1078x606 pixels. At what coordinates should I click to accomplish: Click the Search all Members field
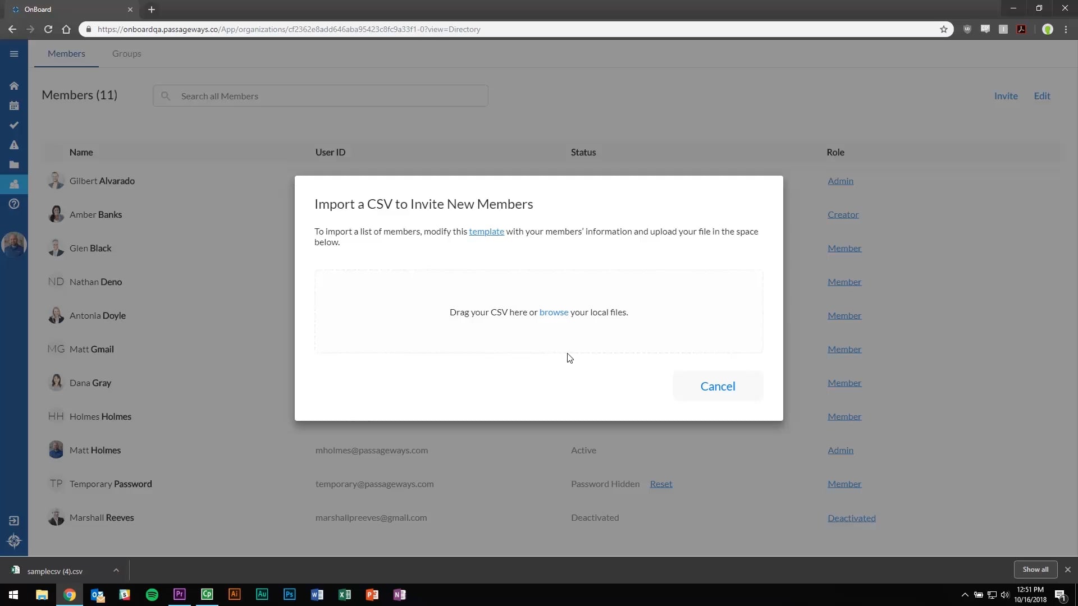[320, 96]
